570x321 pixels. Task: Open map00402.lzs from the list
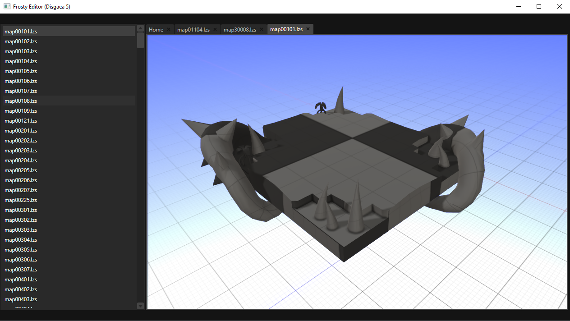[69, 289]
